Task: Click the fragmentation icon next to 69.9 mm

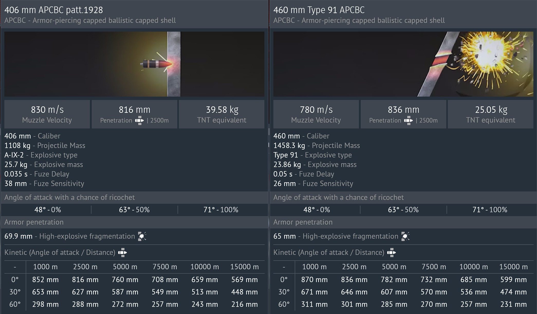Action: (x=142, y=236)
